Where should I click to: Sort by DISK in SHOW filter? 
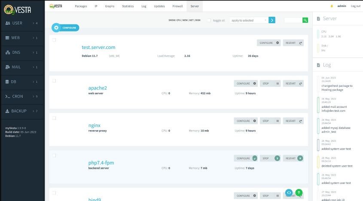click(x=198, y=20)
